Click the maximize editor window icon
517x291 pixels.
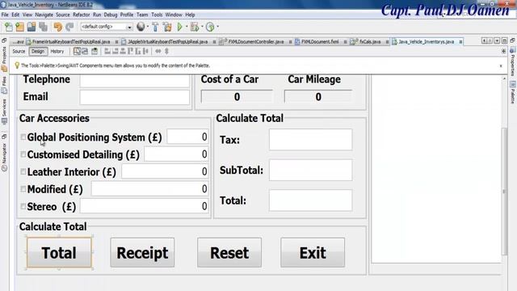click(504, 41)
